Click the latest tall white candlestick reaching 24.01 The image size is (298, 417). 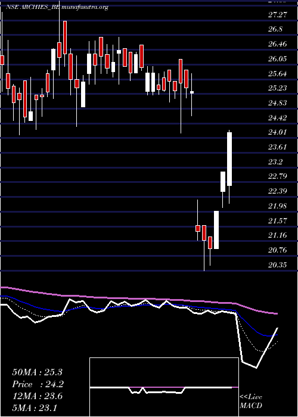pyautogui.click(x=229, y=159)
